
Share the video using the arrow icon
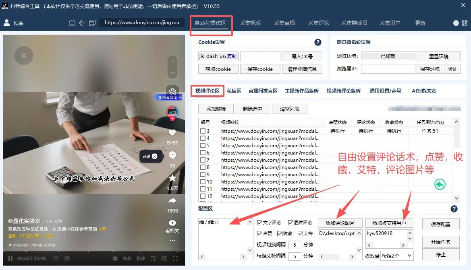click(x=172, y=201)
